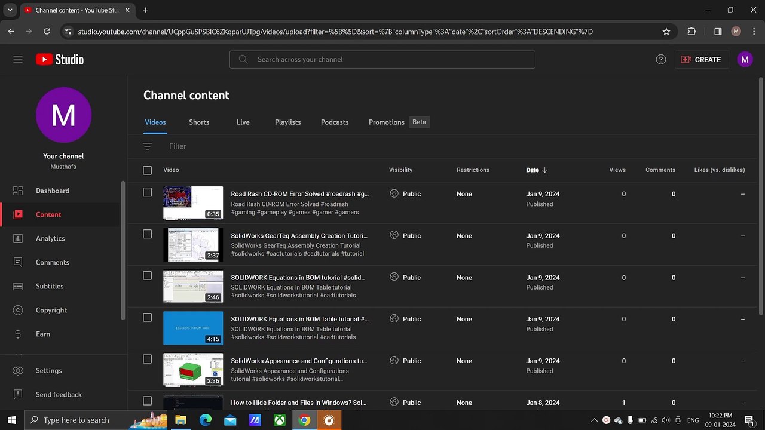Click Send feedback in the sidebar

60,394
